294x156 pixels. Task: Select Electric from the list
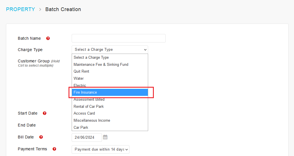pos(110,85)
